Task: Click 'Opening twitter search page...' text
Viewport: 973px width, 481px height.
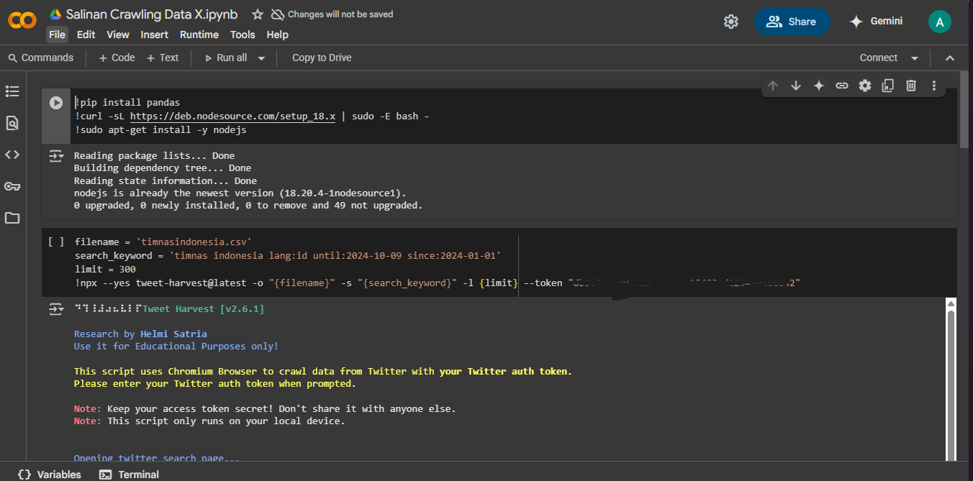Action: [x=157, y=457]
